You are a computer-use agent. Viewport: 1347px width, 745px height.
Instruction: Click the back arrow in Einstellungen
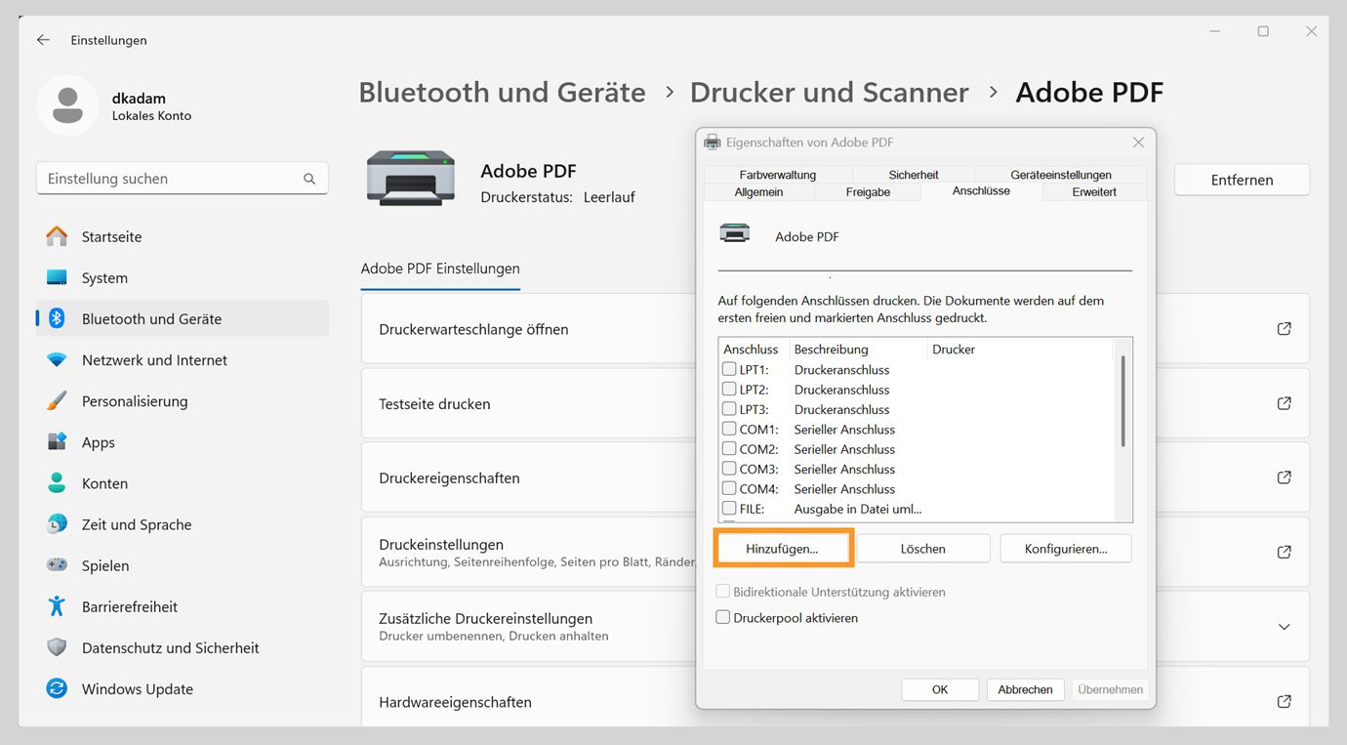point(41,40)
